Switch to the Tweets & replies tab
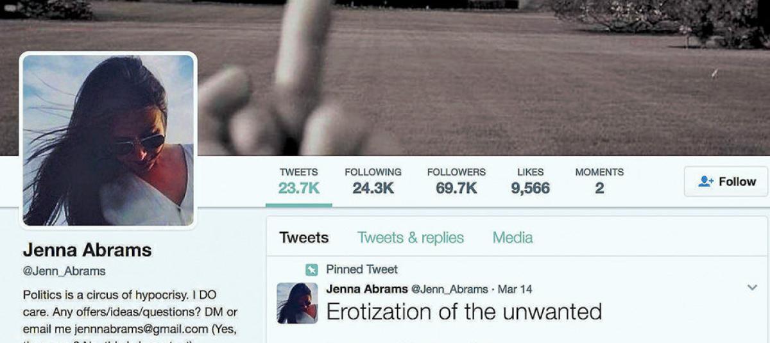Viewport: 770px width, 343px height. tap(411, 238)
